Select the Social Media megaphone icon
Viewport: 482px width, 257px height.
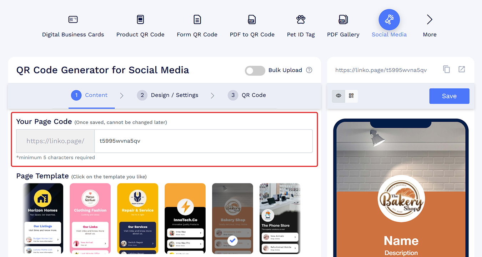point(389,20)
